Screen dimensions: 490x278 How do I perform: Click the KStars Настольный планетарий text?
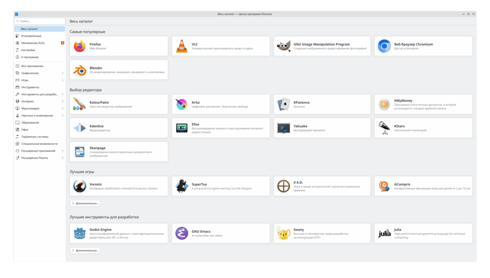tap(410, 130)
